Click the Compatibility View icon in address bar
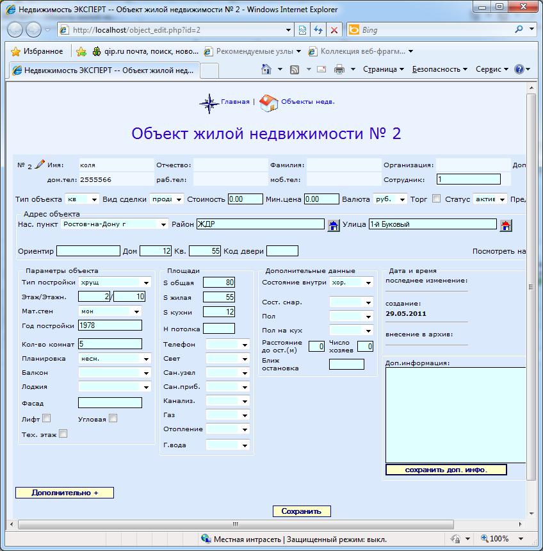Screen dimensions: 543x551 (302, 30)
